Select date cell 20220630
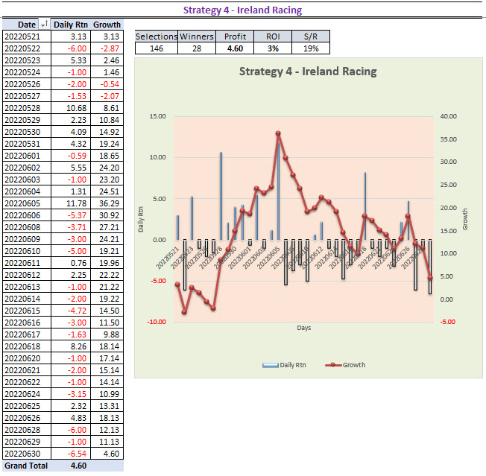486x476 pixels. (x=26, y=454)
